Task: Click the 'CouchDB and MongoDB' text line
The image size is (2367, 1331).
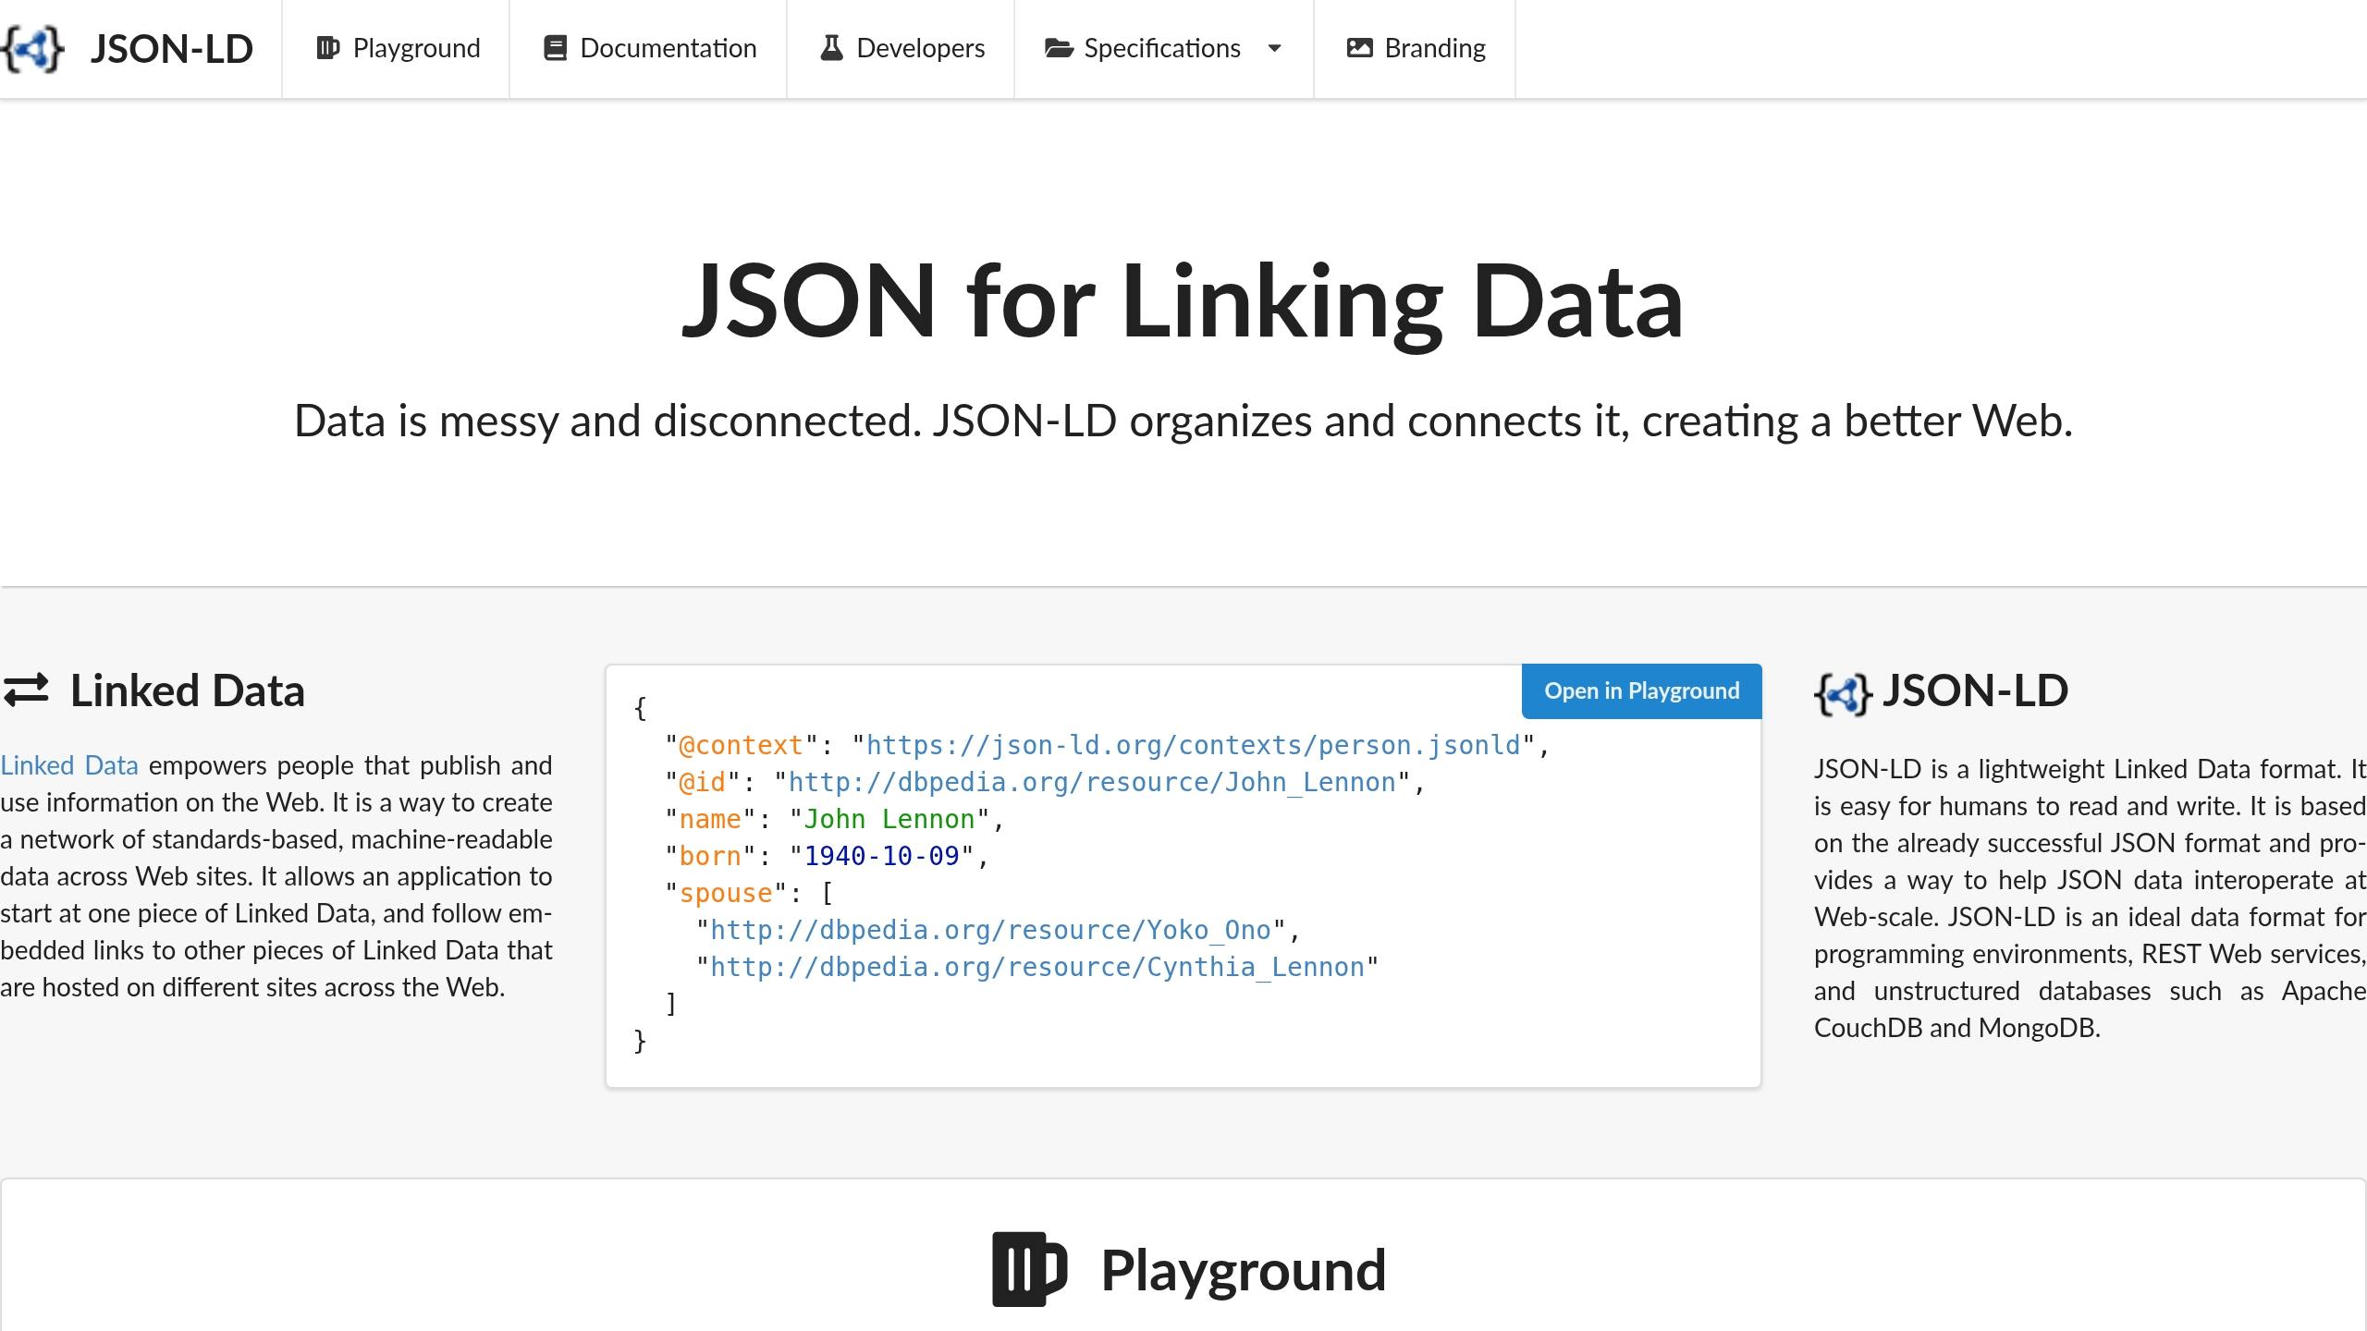Action: 1957,1028
